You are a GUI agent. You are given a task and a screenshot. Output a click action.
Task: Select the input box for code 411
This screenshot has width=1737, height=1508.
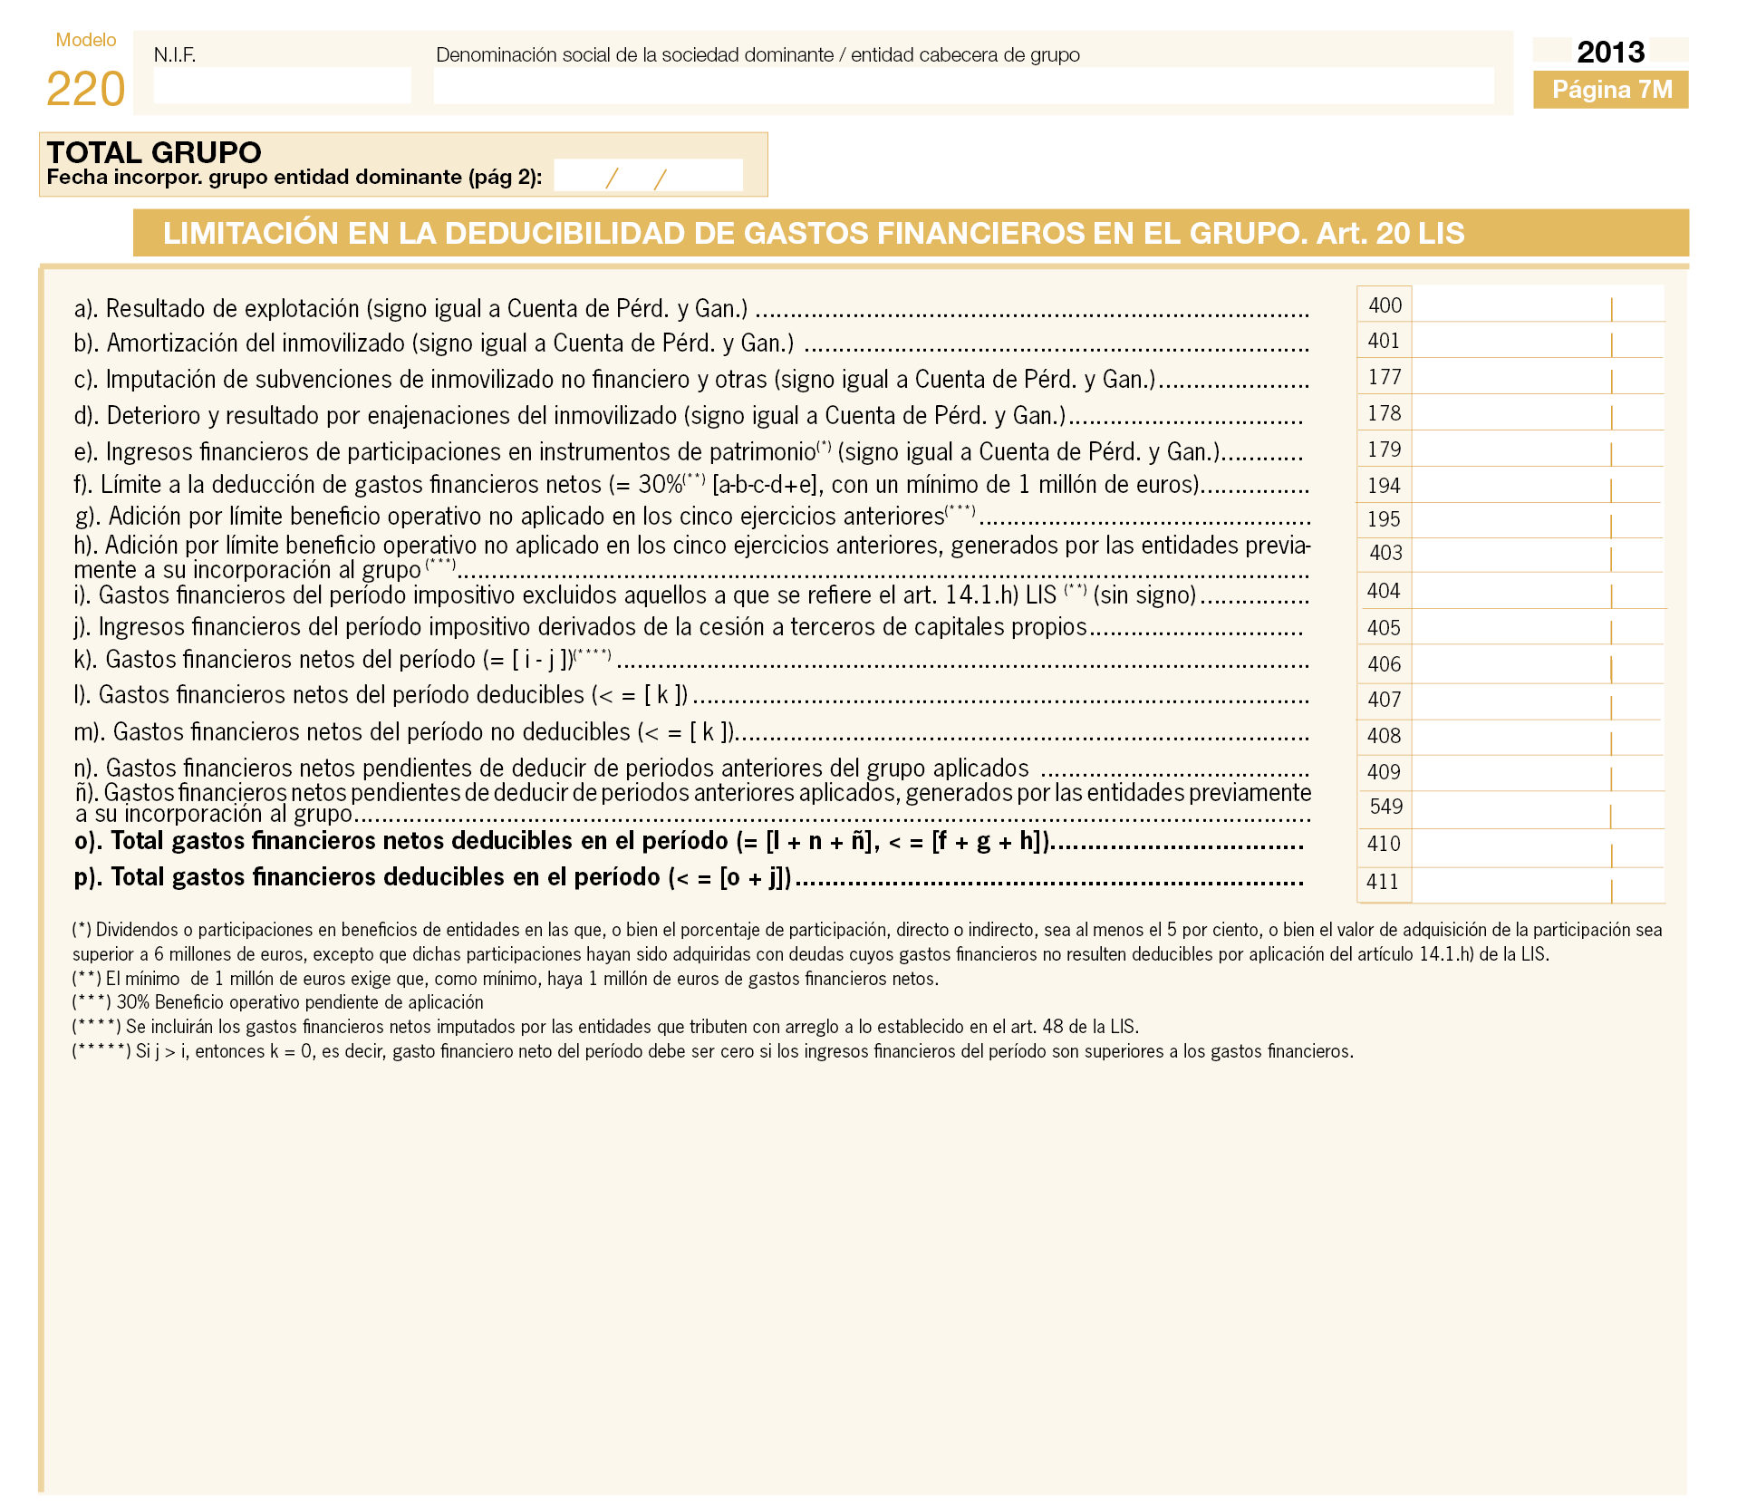(x=1538, y=884)
